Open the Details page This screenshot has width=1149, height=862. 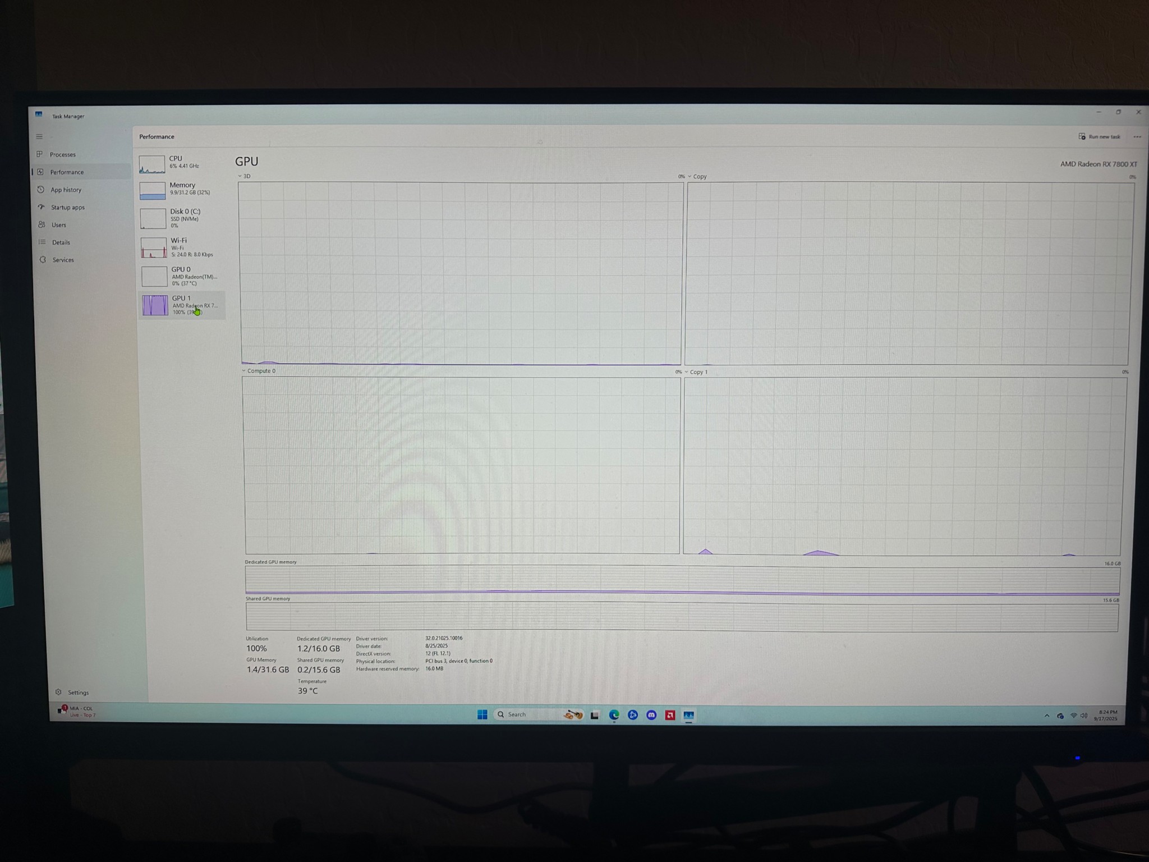[x=61, y=242]
